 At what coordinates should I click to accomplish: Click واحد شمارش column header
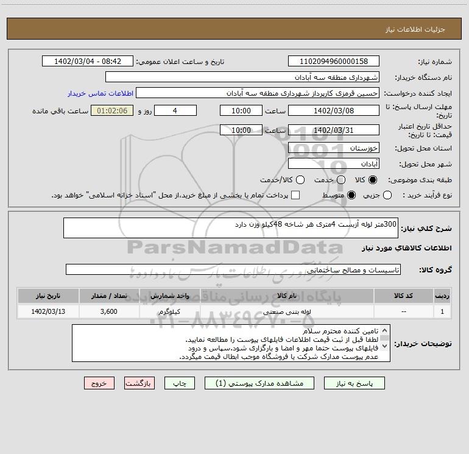pos(169,296)
